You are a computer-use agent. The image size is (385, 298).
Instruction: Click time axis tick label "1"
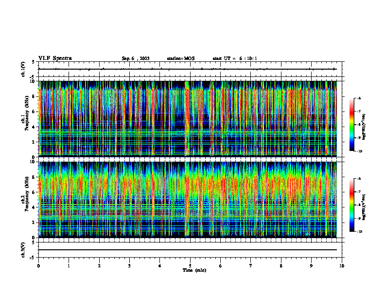69,266
